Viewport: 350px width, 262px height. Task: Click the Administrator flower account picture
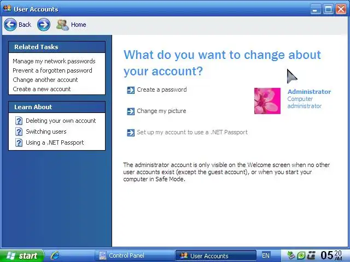pyautogui.click(x=267, y=101)
